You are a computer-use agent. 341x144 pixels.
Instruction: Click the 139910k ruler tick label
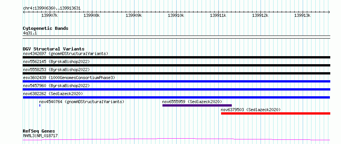point(176,15)
